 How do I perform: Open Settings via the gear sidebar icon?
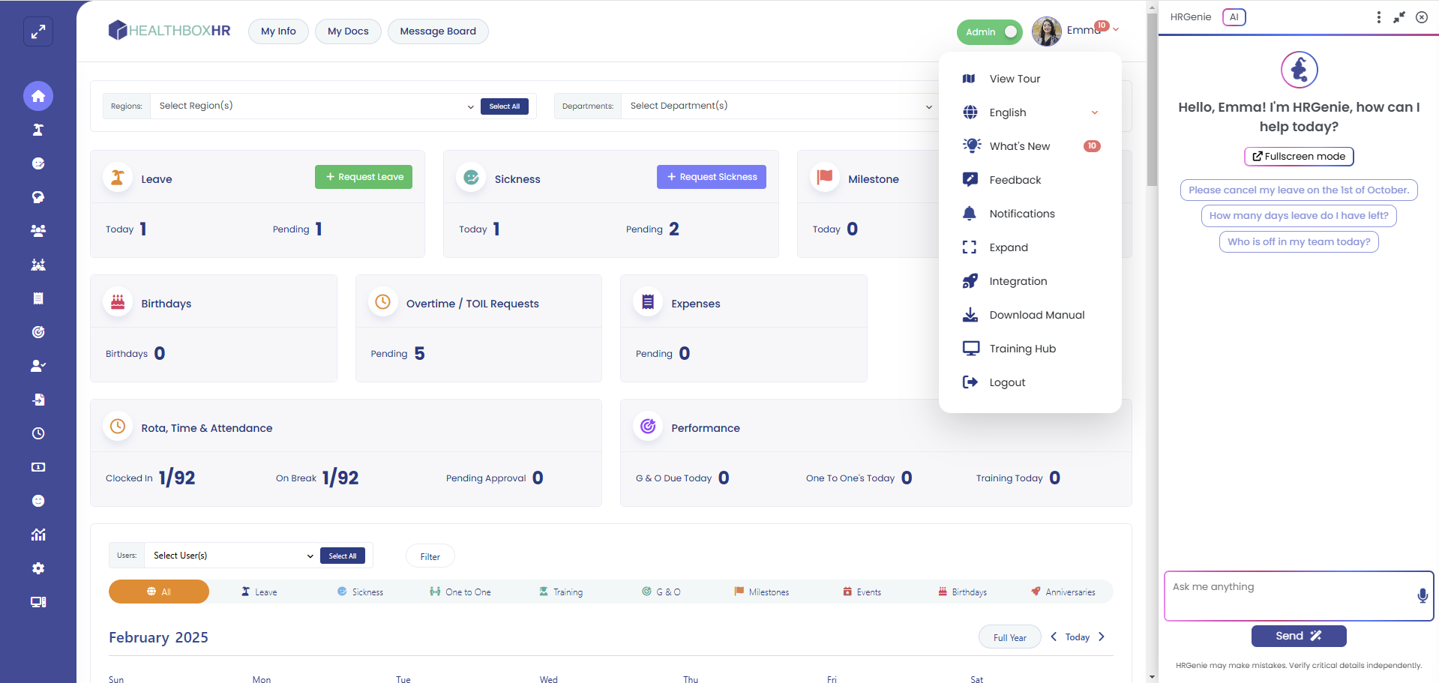coord(38,568)
